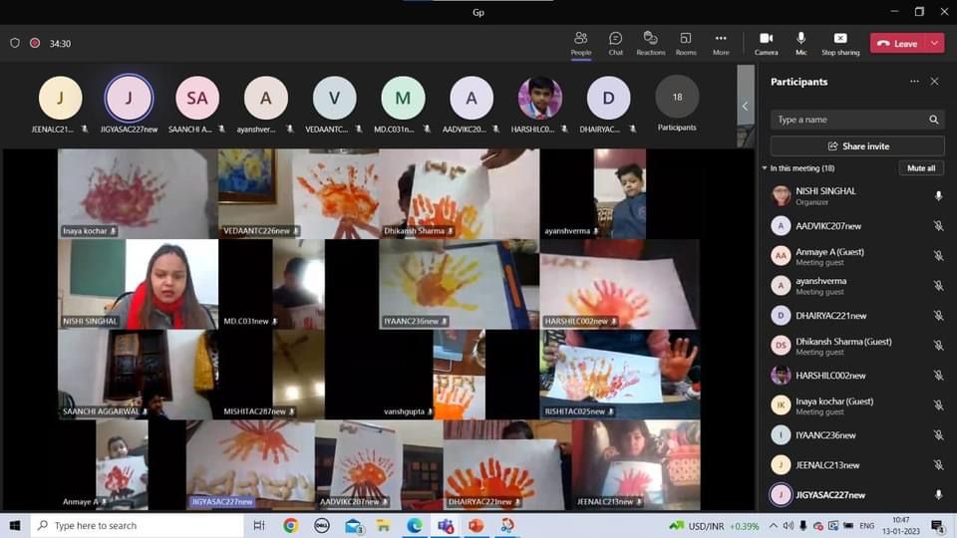This screenshot has width=957, height=538.
Task: Select the NISHI SINGHAL video tile
Action: 138,284
